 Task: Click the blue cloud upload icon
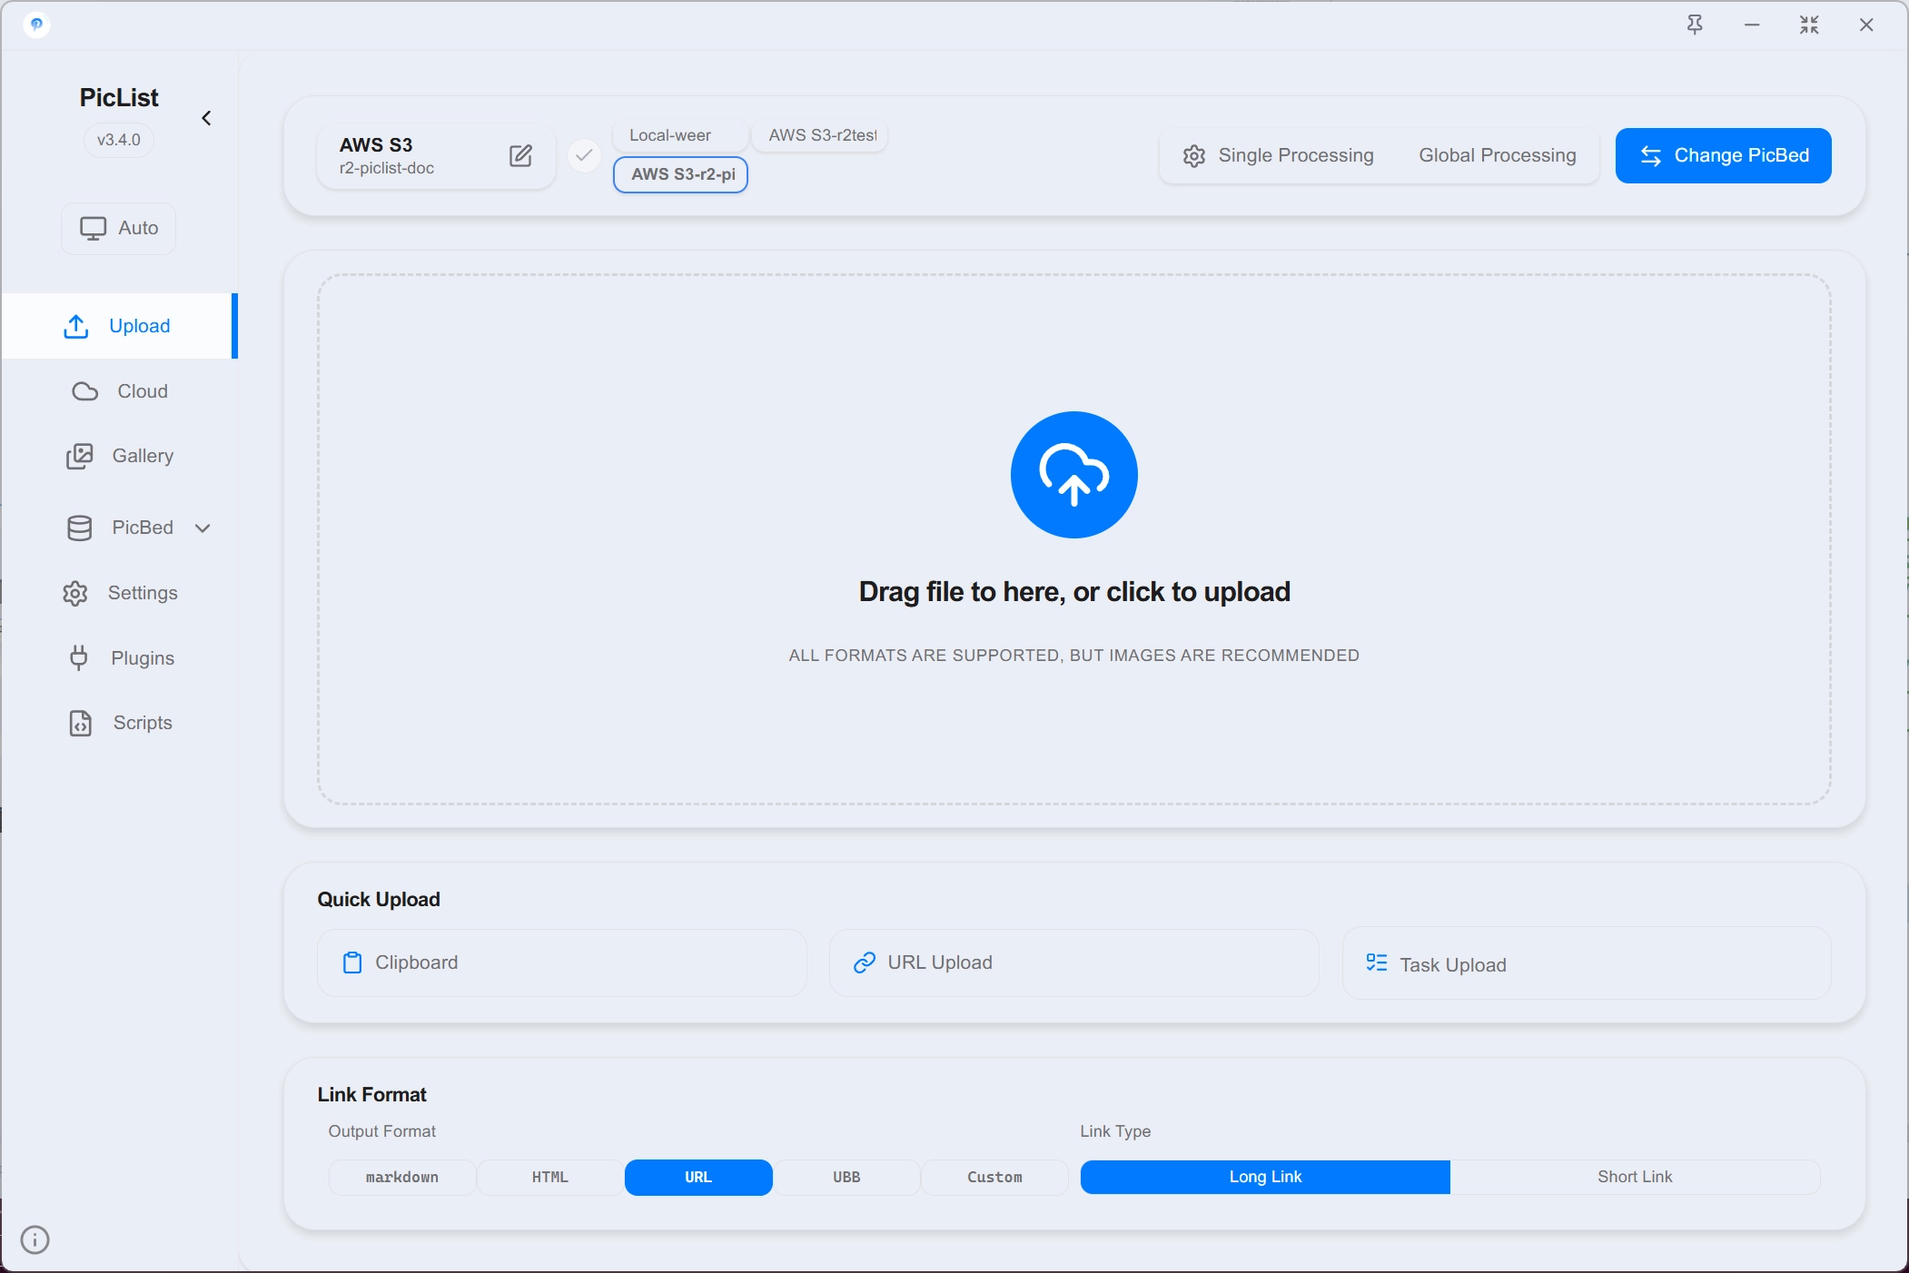(x=1073, y=475)
